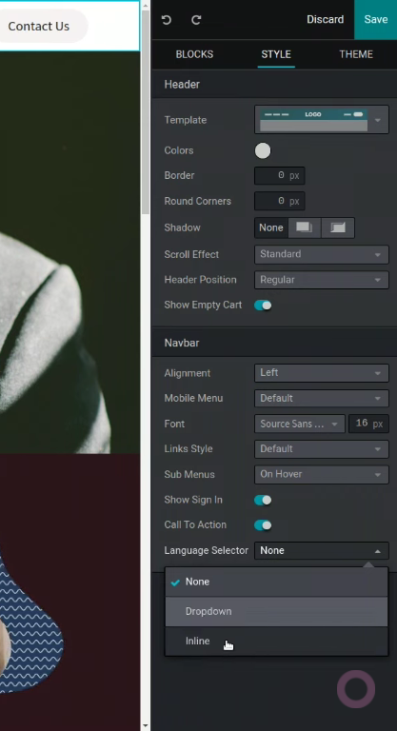This screenshot has height=731, width=397.
Task: Click the purple circle help bubble
Action: (356, 689)
